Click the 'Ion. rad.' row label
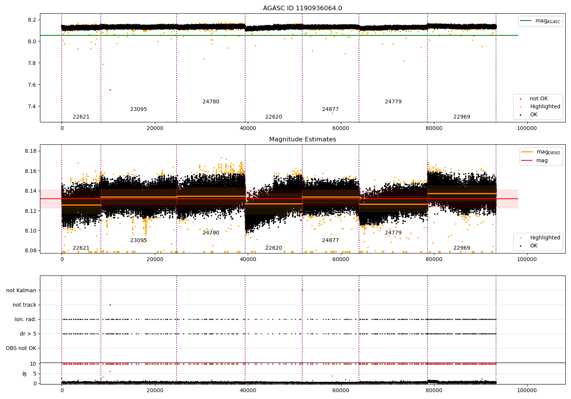 tap(26, 320)
